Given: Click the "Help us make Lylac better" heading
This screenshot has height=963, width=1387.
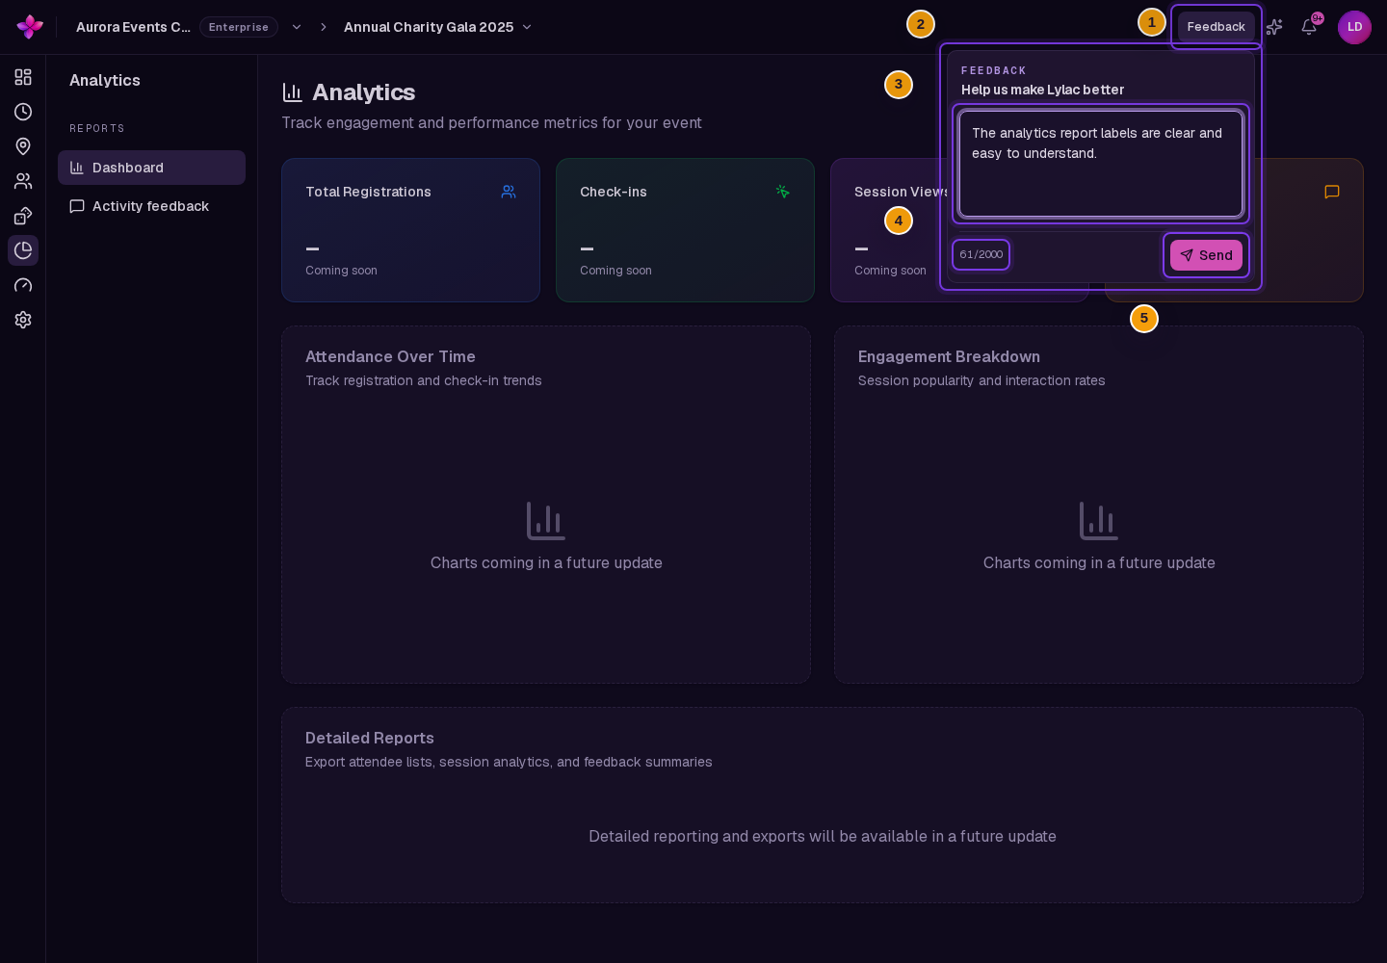Looking at the screenshot, I should 1042,90.
